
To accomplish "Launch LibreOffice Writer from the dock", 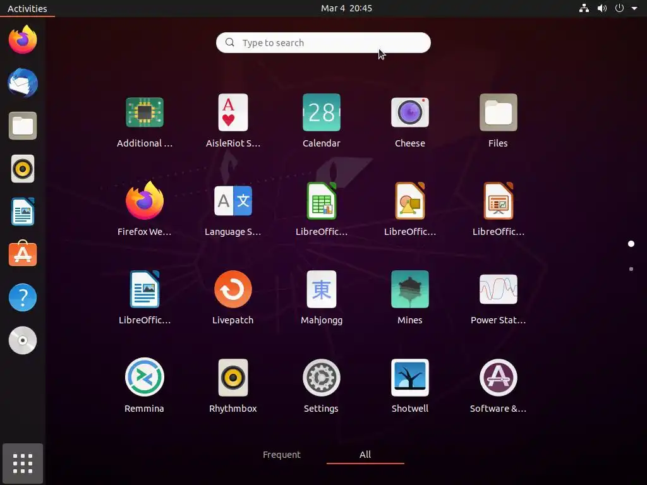I will (x=23, y=212).
